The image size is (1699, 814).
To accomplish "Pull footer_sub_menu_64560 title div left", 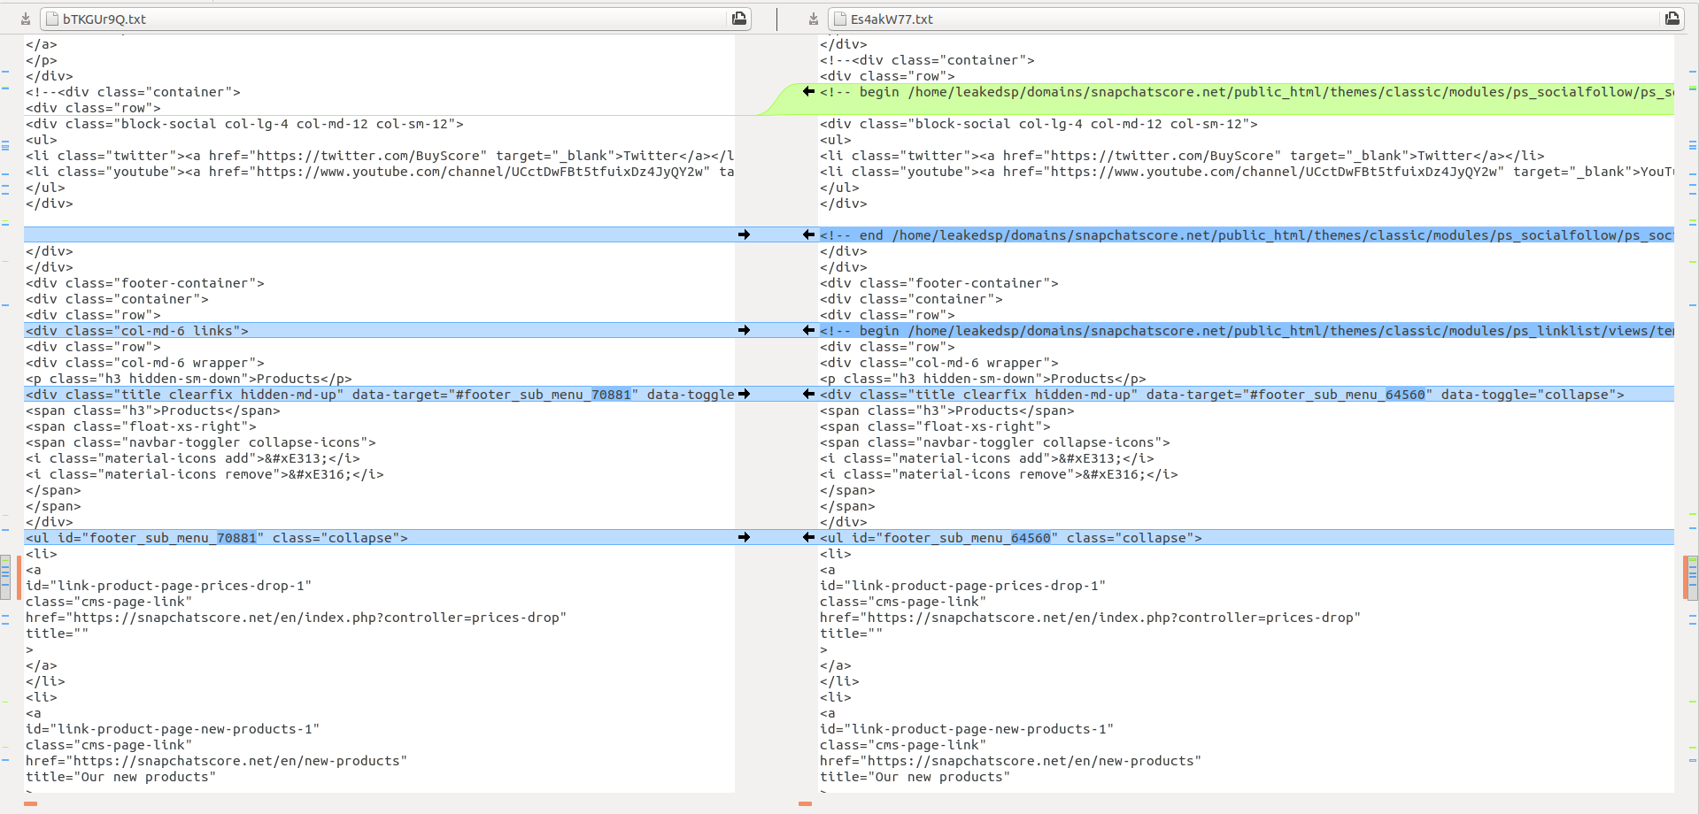I will click(x=808, y=394).
